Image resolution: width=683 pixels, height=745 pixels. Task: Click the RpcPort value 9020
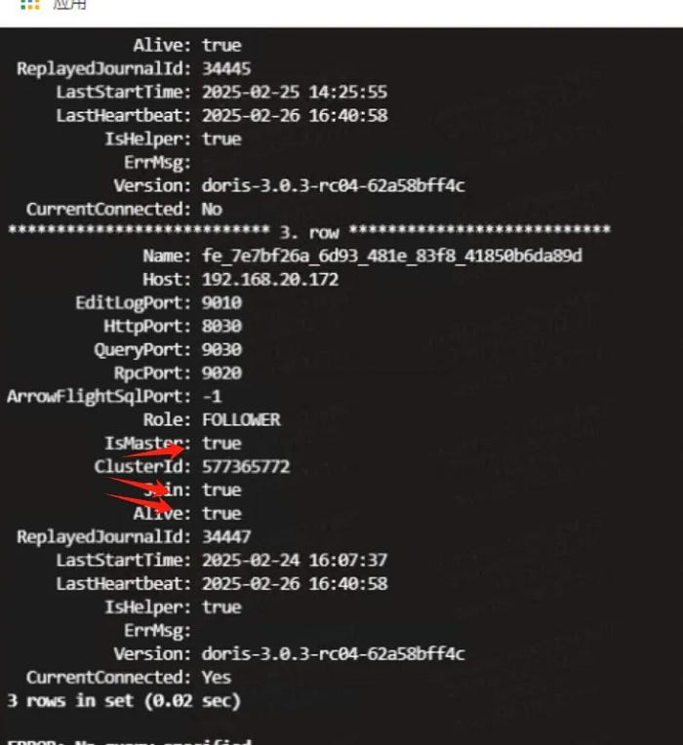[221, 372]
